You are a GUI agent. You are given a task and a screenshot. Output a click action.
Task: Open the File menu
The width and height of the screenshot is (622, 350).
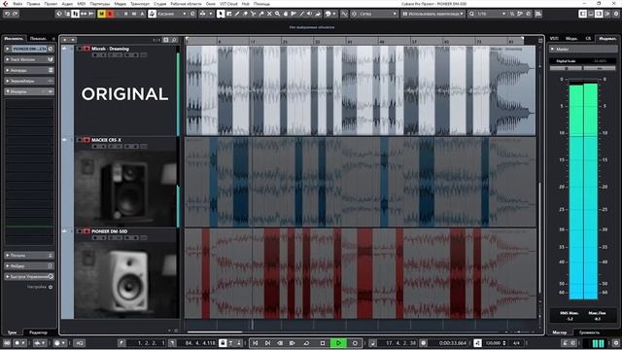point(17,4)
